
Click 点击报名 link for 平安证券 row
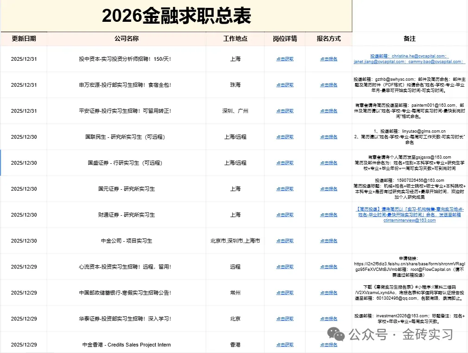pyautogui.click(x=328, y=111)
